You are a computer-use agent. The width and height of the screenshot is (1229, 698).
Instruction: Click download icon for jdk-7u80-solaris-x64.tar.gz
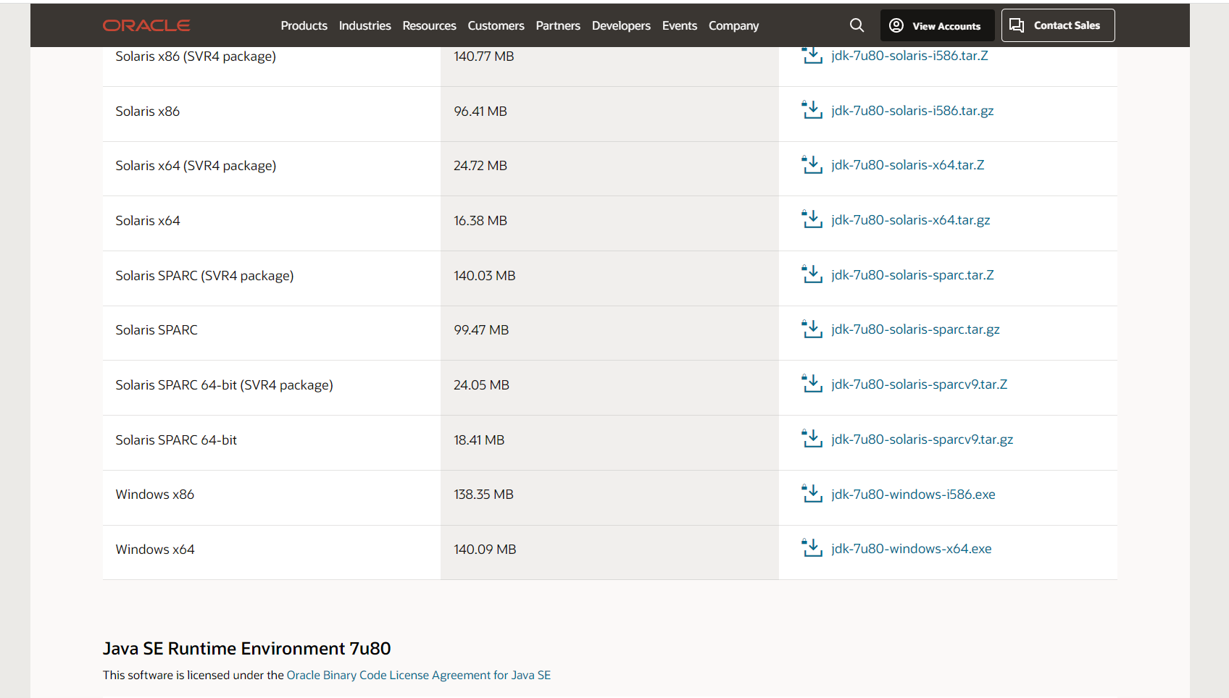pyautogui.click(x=812, y=219)
